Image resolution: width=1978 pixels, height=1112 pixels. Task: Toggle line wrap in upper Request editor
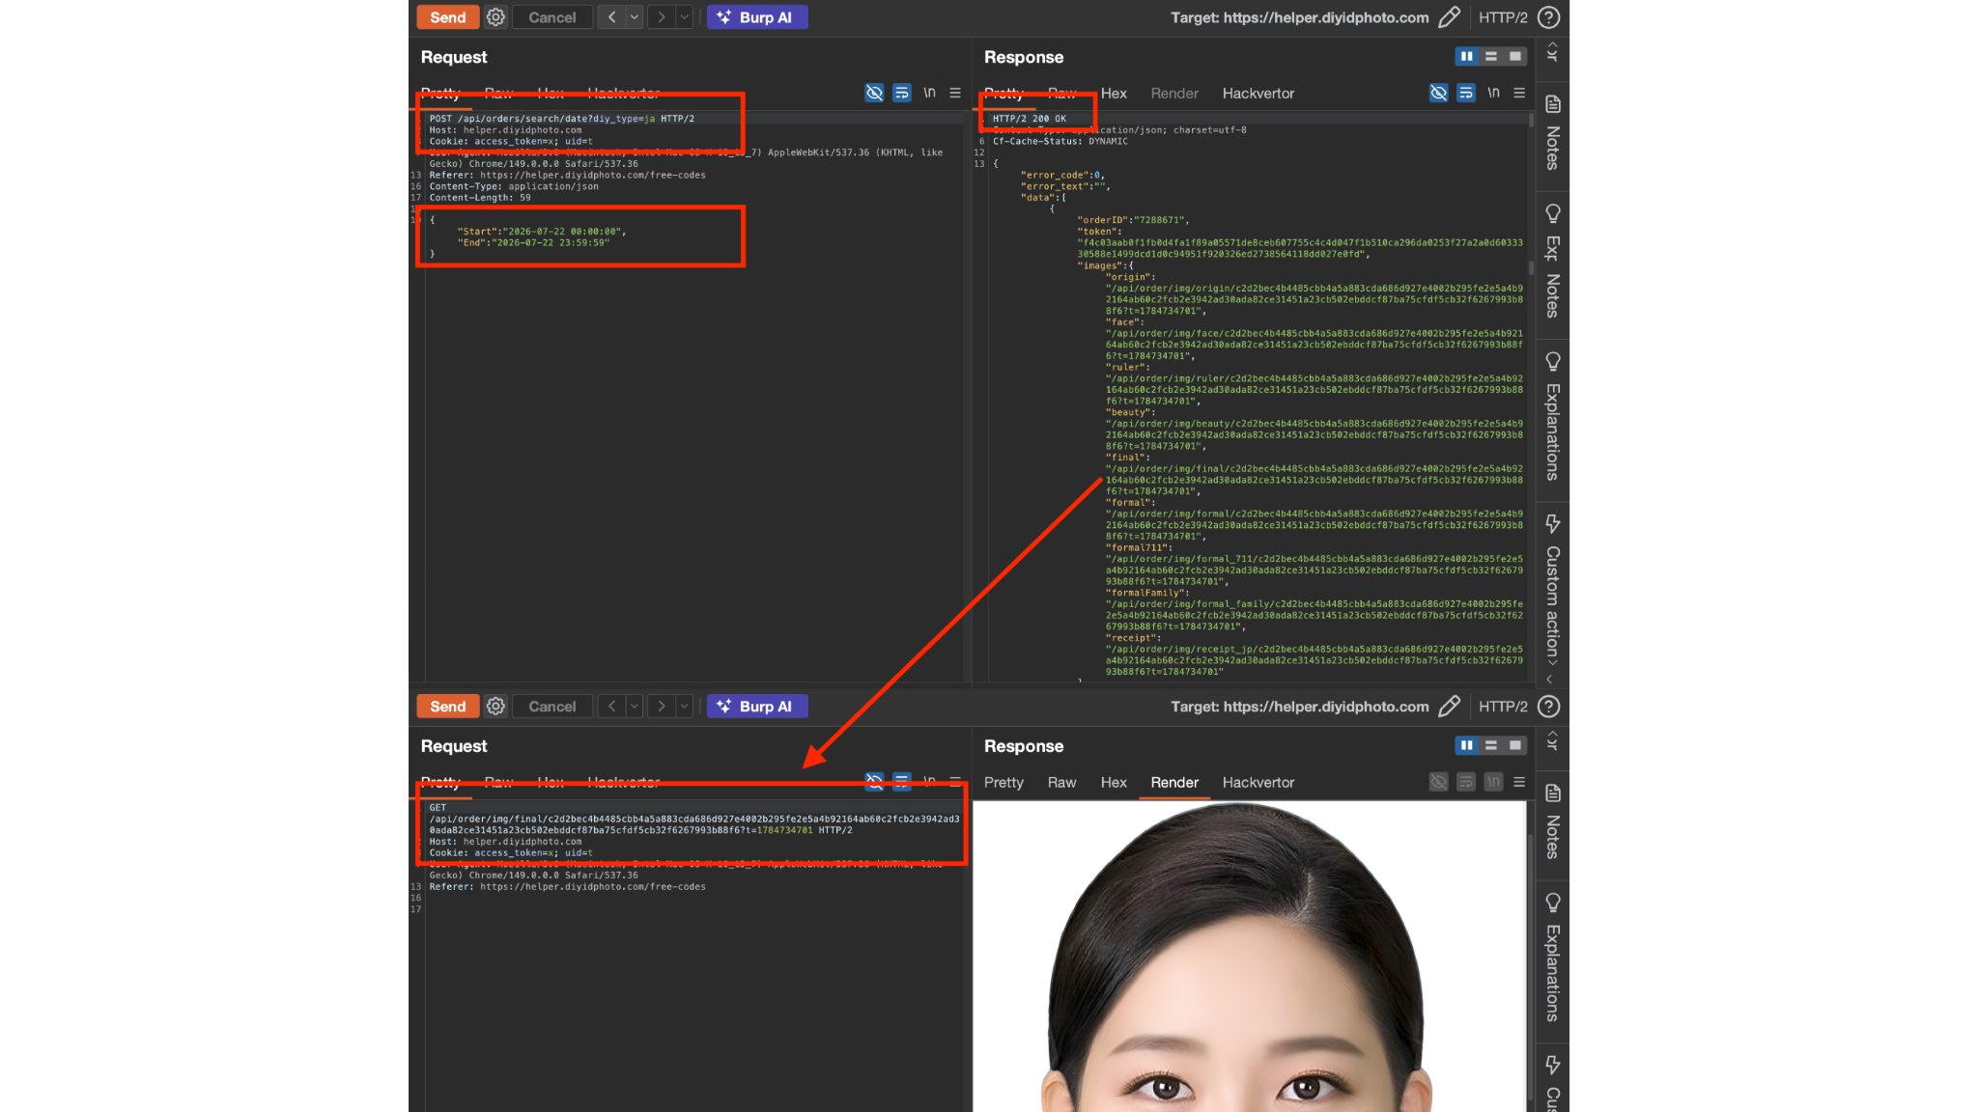(901, 93)
